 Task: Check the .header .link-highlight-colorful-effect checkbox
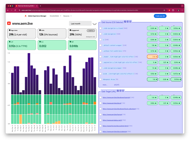[x=101, y=57]
